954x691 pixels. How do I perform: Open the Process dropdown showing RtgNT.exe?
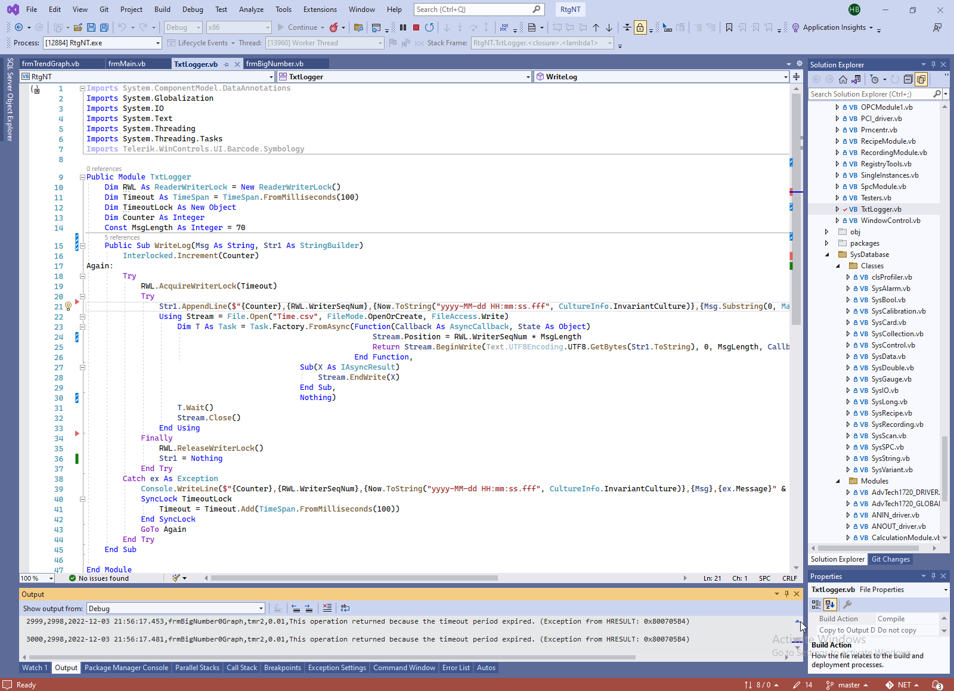(157, 43)
